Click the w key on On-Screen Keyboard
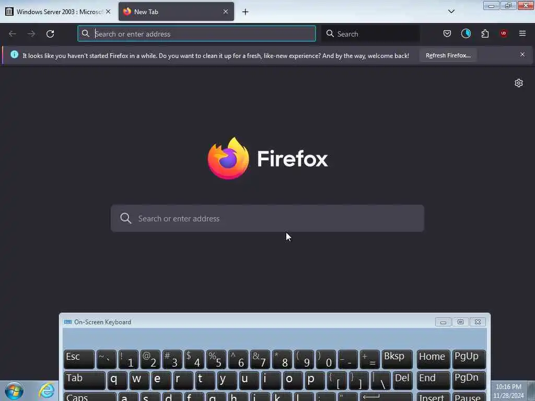The width and height of the screenshot is (535, 401). [139, 381]
